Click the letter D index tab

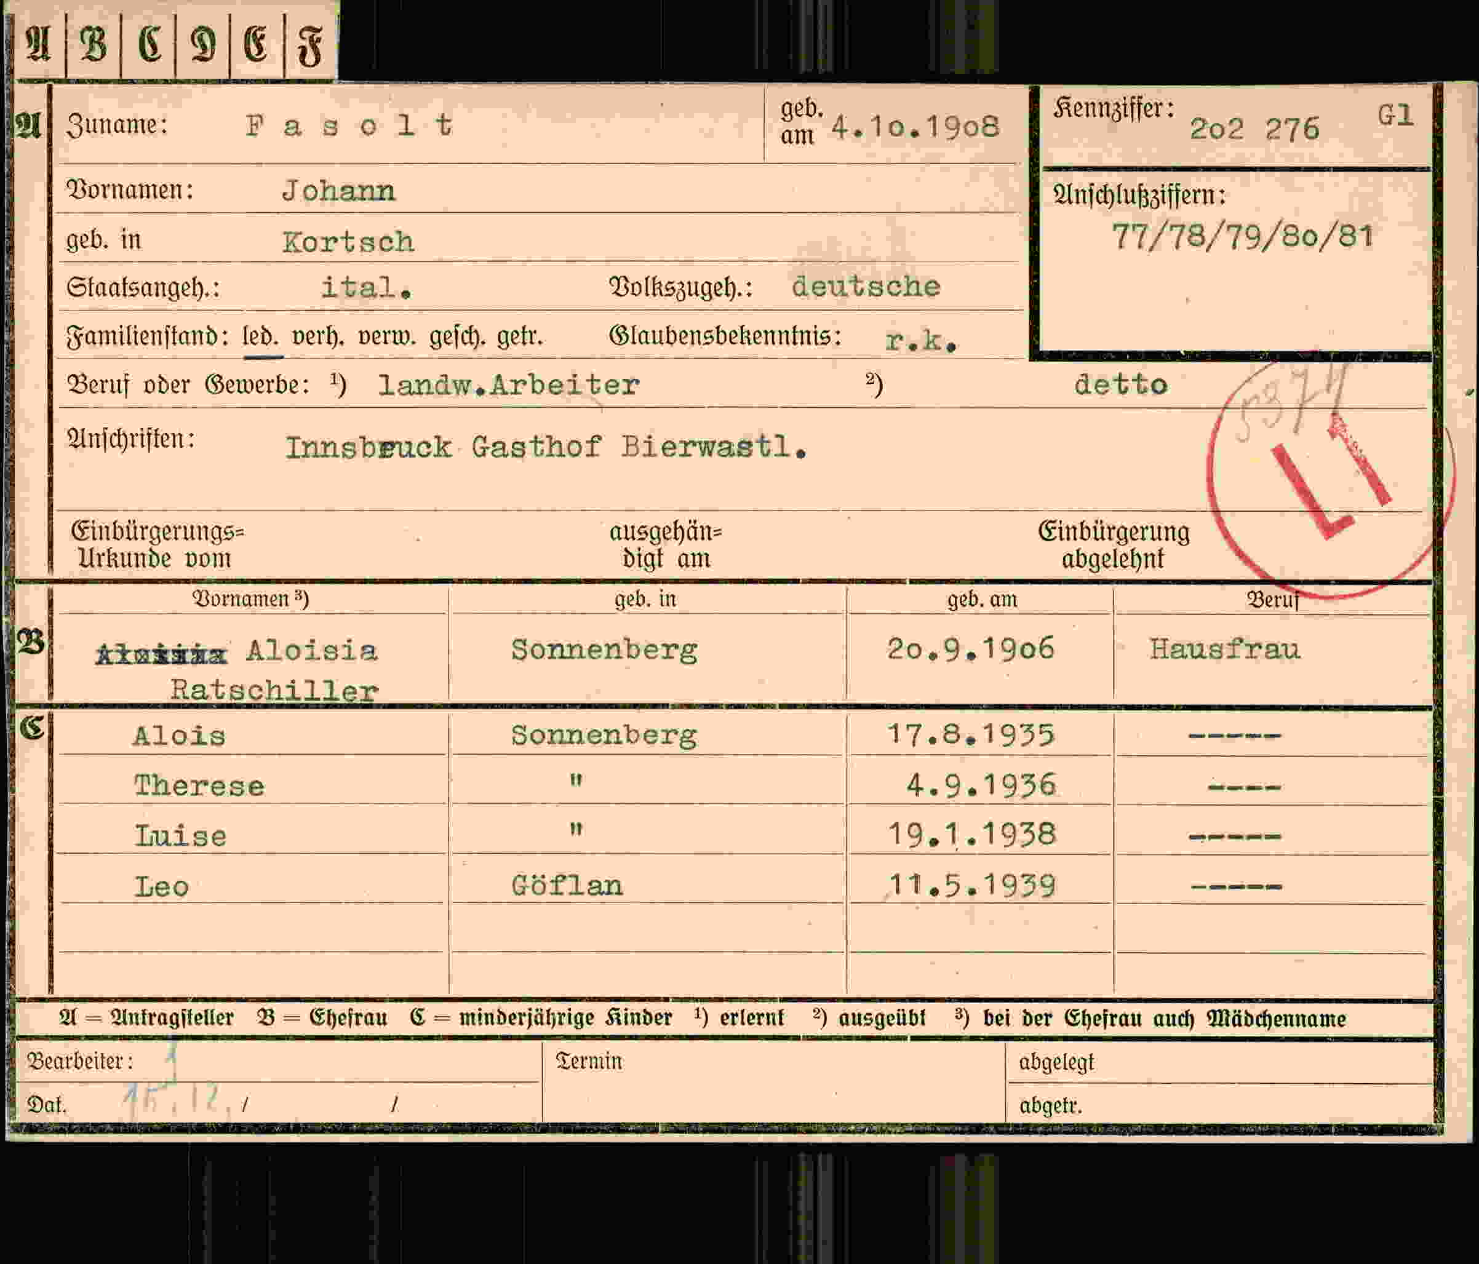[203, 44]
